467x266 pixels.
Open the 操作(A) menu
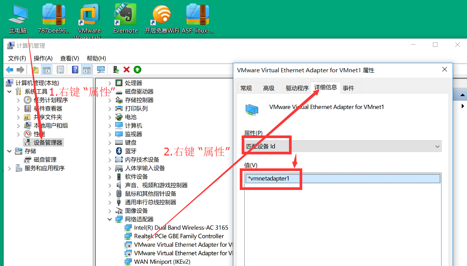pos(43,58)
